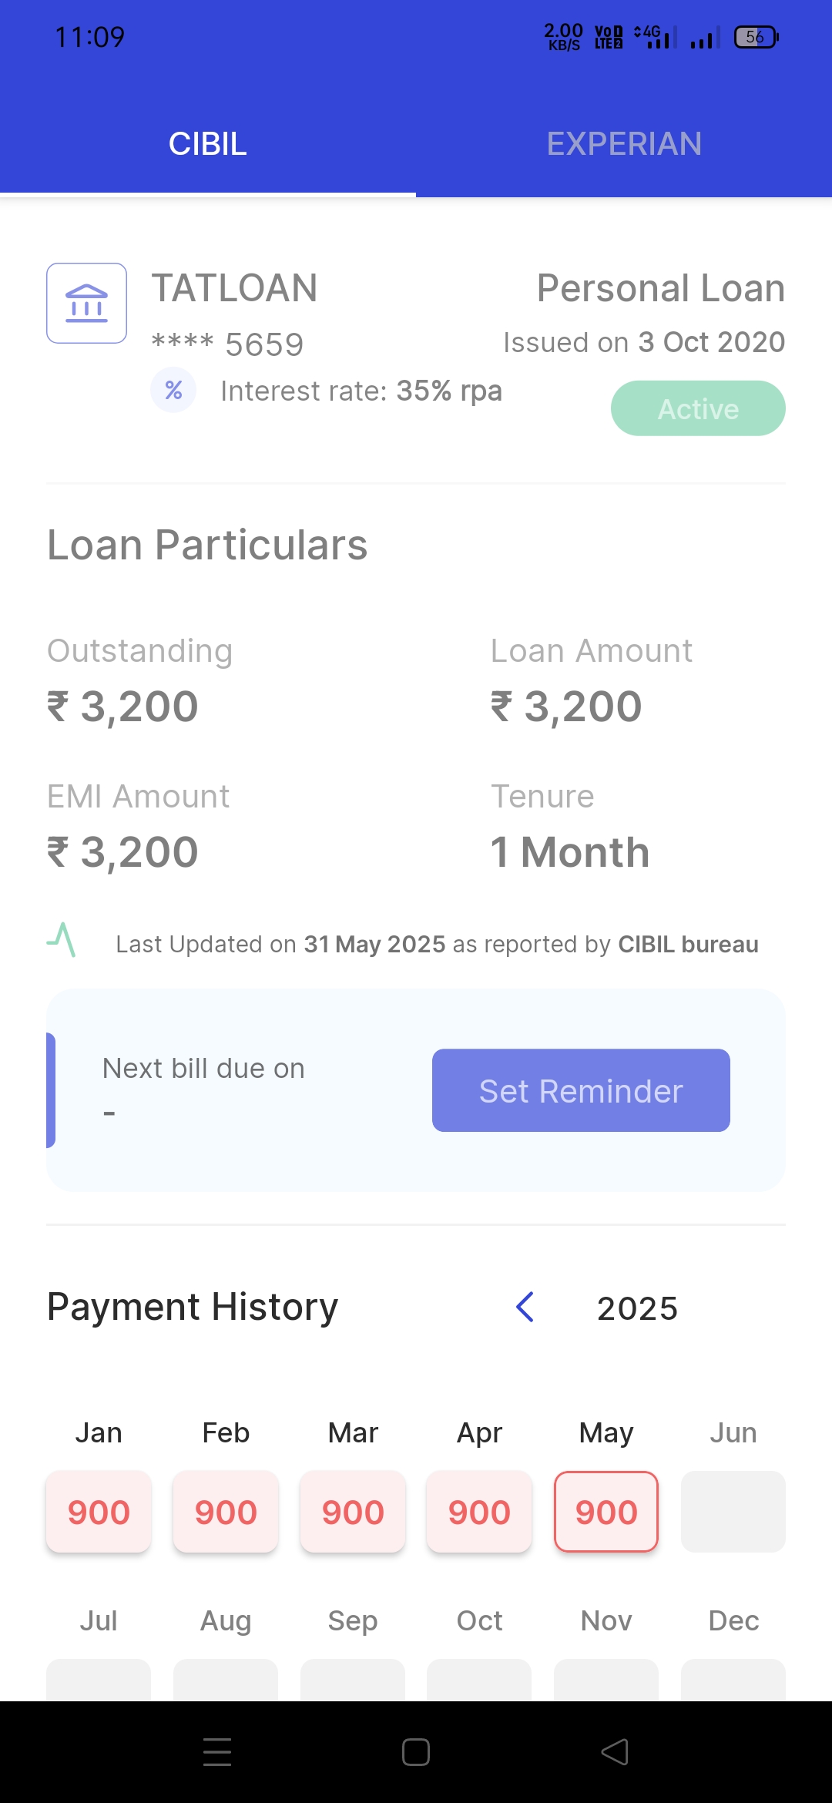
Task: Open the recent apps menu icon
Action: point(217,1752)
